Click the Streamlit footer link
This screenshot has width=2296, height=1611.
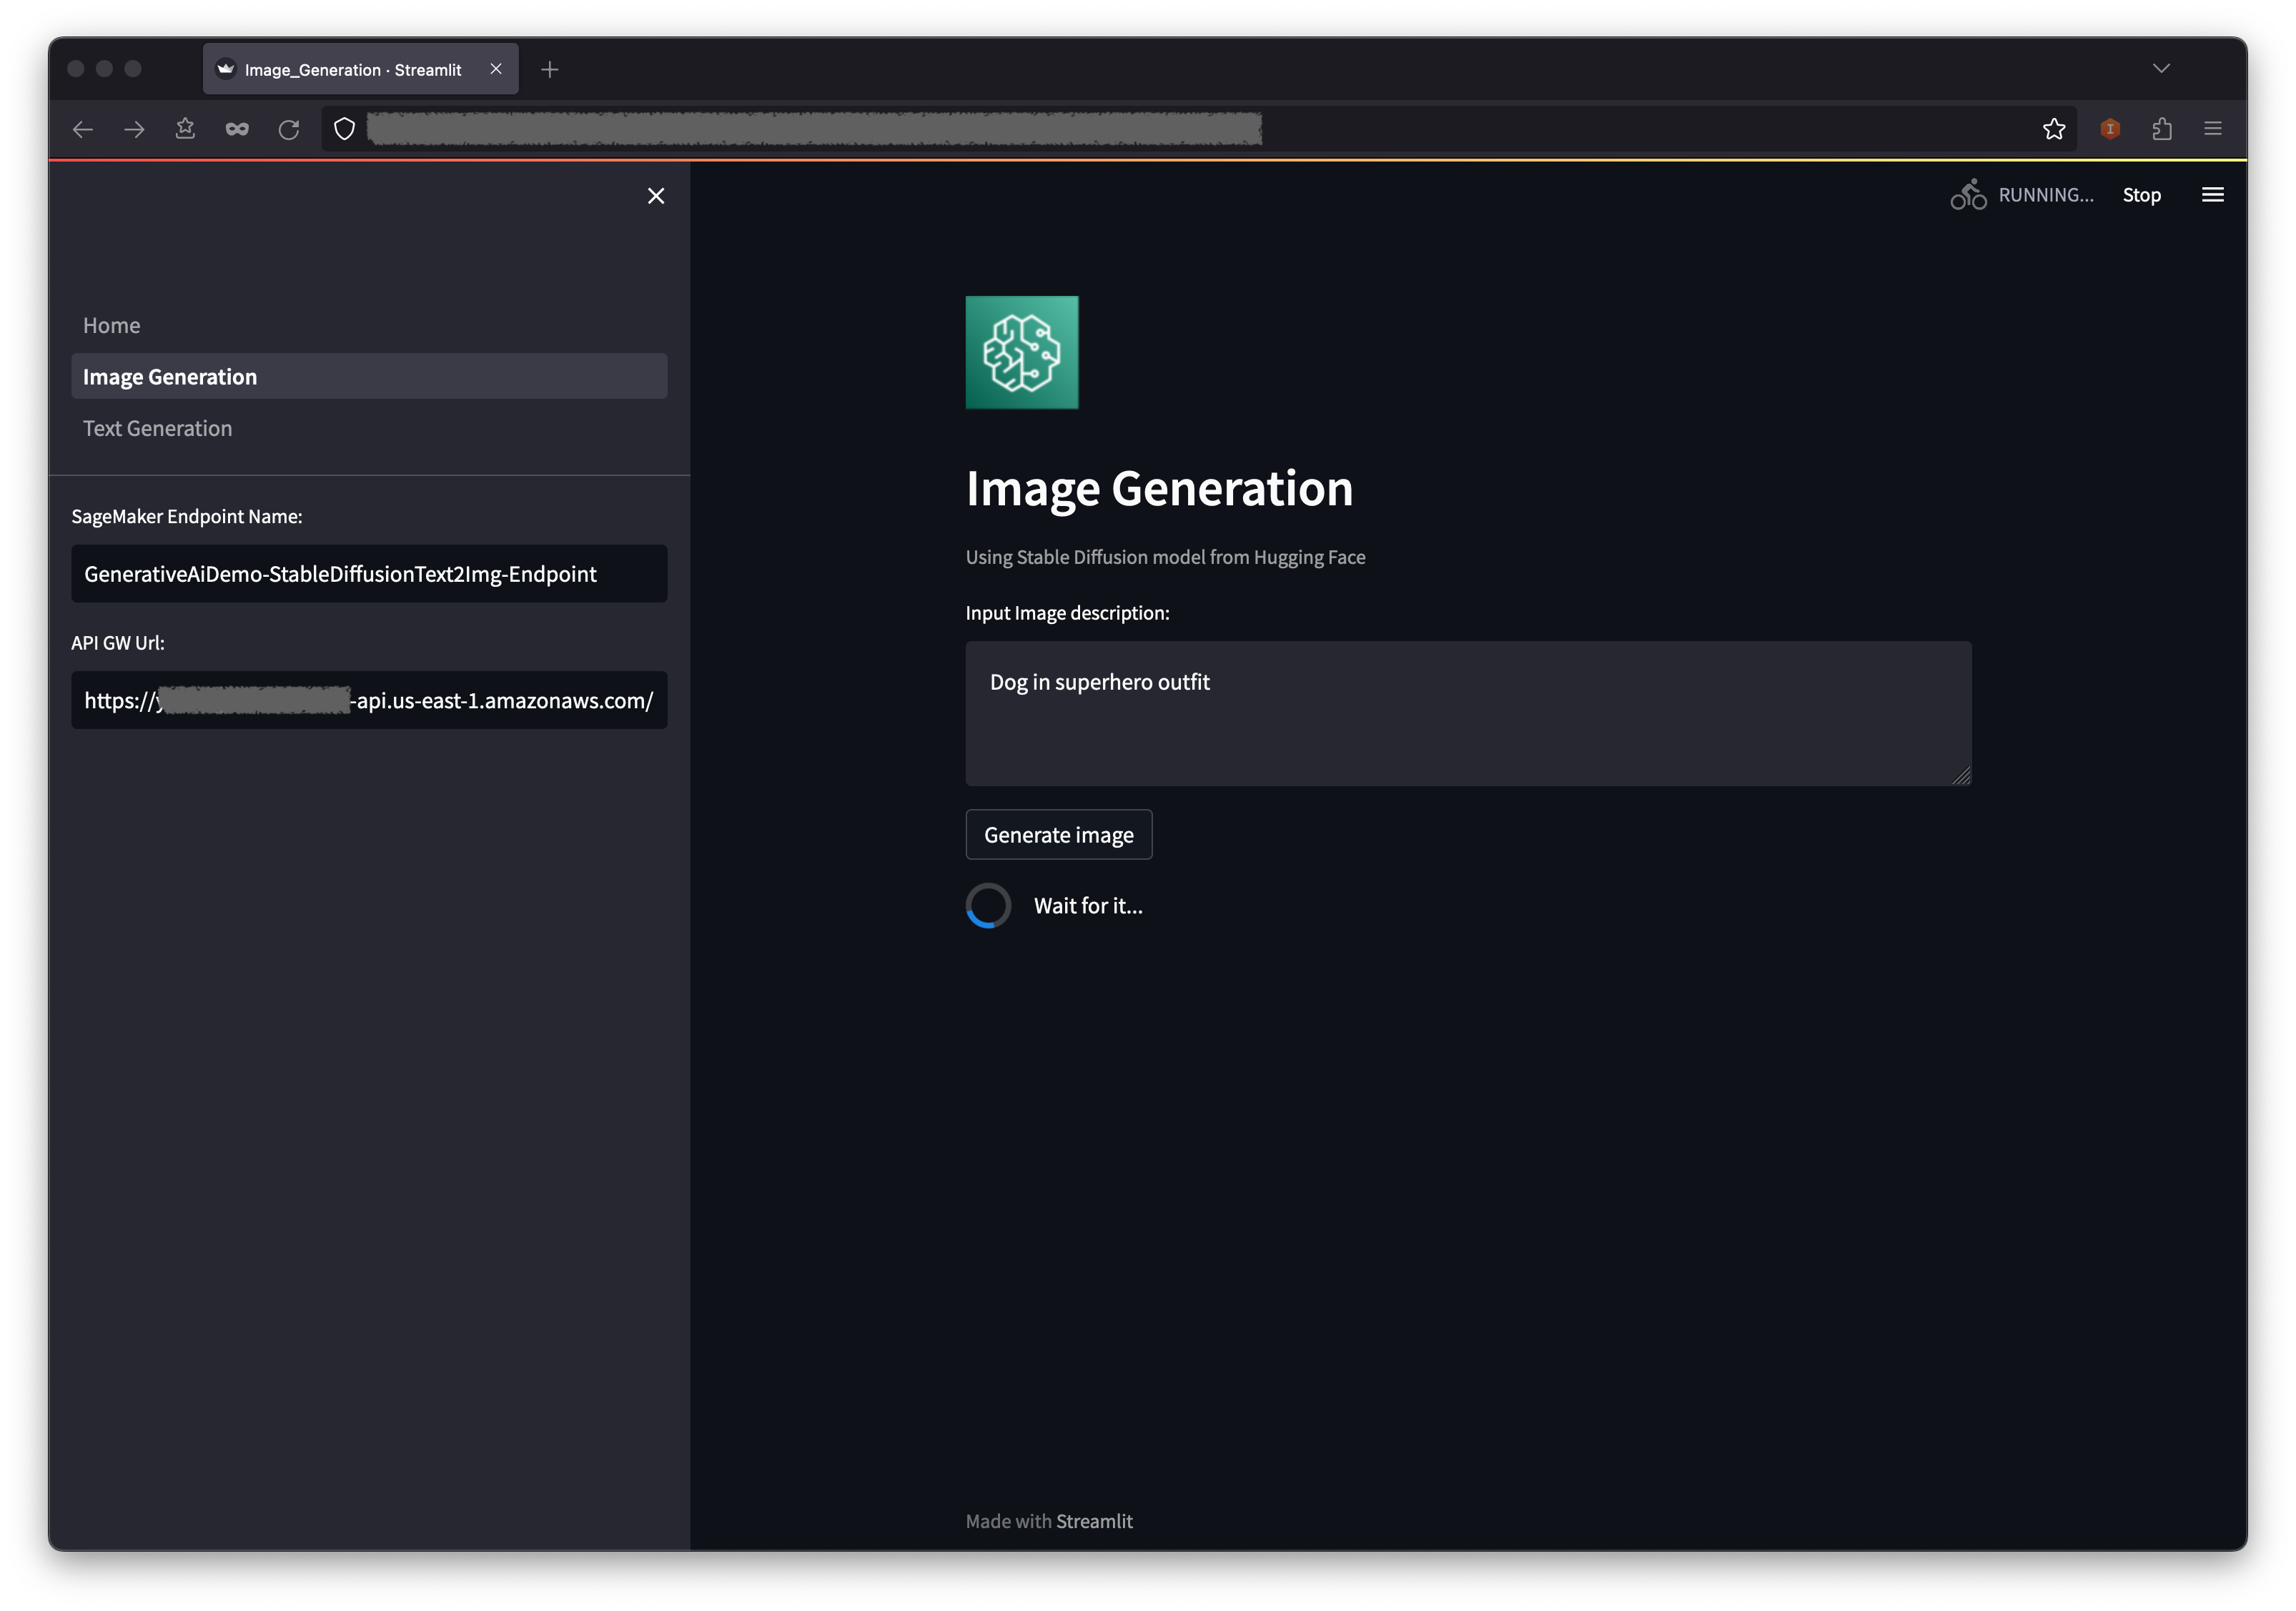pyautogui.click(x=1094, y=1521)
